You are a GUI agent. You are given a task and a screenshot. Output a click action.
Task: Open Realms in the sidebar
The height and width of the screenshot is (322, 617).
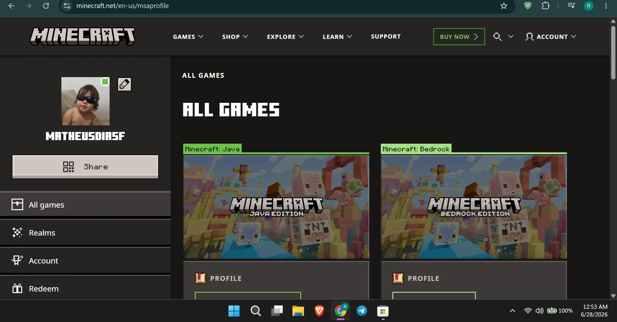(x=85, y=233)
